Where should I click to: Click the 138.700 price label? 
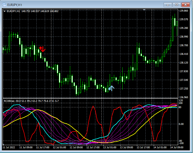coord(184,45)
